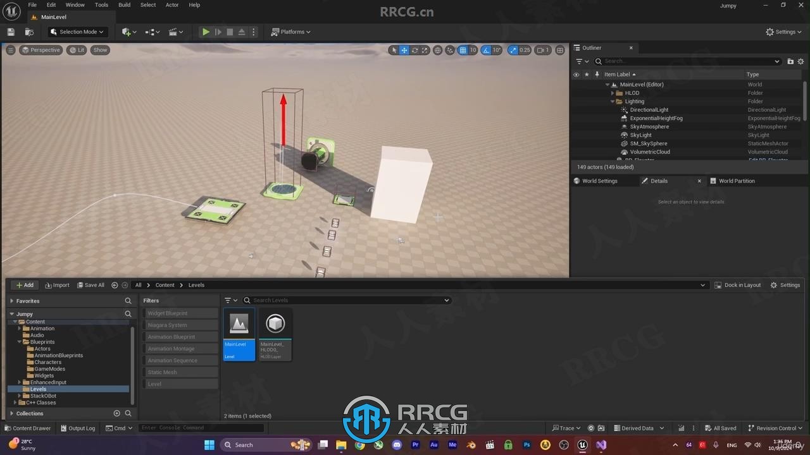Click Dock in Layout
The width and height of the screenshot is (810, 455).
pyautogui.click(x=738, y=285)
